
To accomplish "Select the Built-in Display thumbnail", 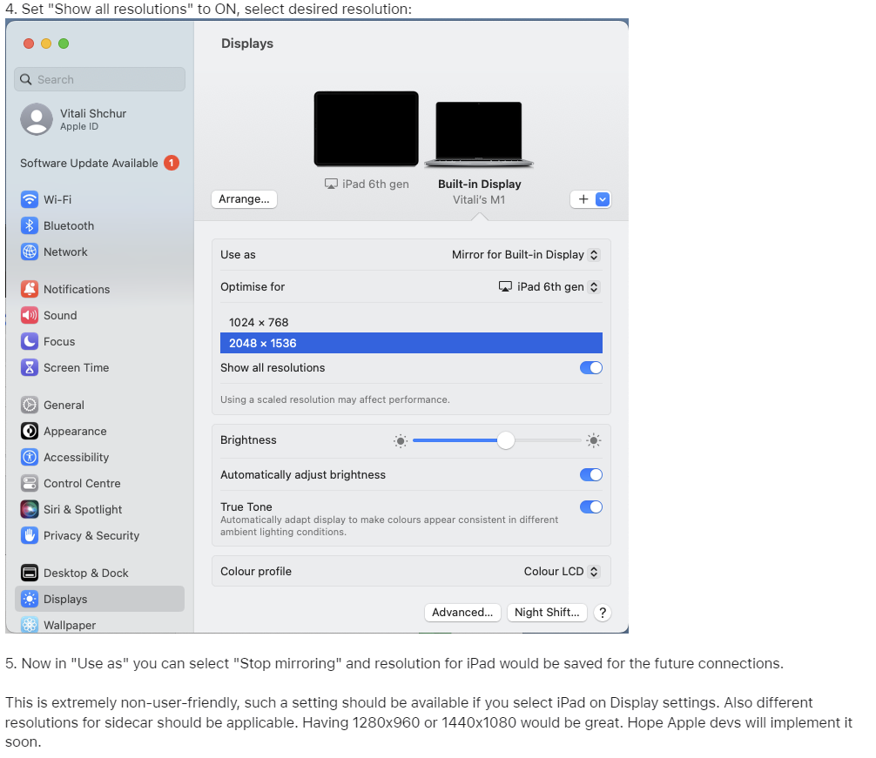I will (479, 134).
